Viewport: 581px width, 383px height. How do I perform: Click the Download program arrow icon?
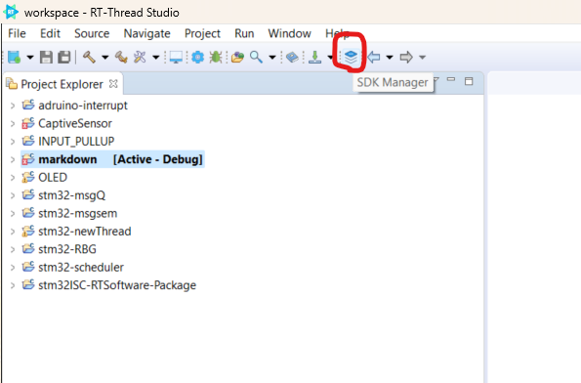[315, 57]
